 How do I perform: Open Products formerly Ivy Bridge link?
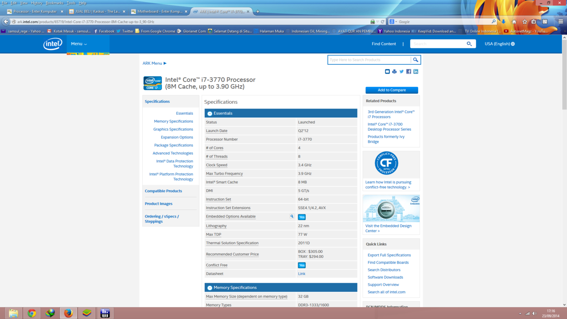386,139
